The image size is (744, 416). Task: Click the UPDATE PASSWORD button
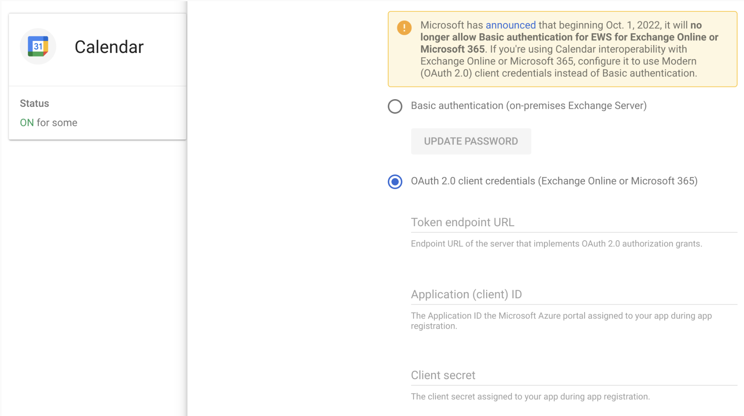click(x=471, y=141)
